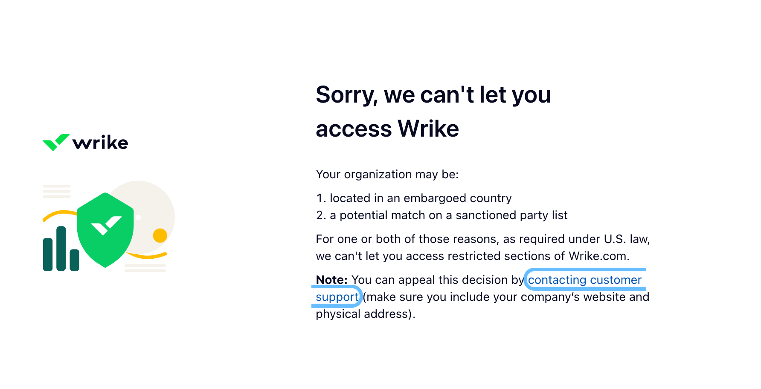Image resolution: width=761 pixels, height=389 pixels.
Task: Click 'Your organization may be:' text
Action: [x=387, y=174]
